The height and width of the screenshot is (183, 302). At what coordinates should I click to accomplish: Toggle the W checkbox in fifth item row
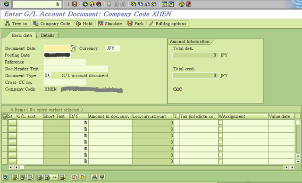[220, 149]
